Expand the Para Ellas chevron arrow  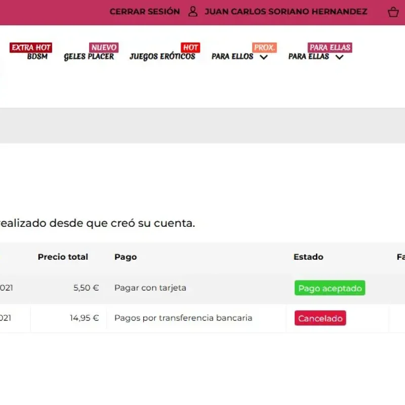(340, 57)
